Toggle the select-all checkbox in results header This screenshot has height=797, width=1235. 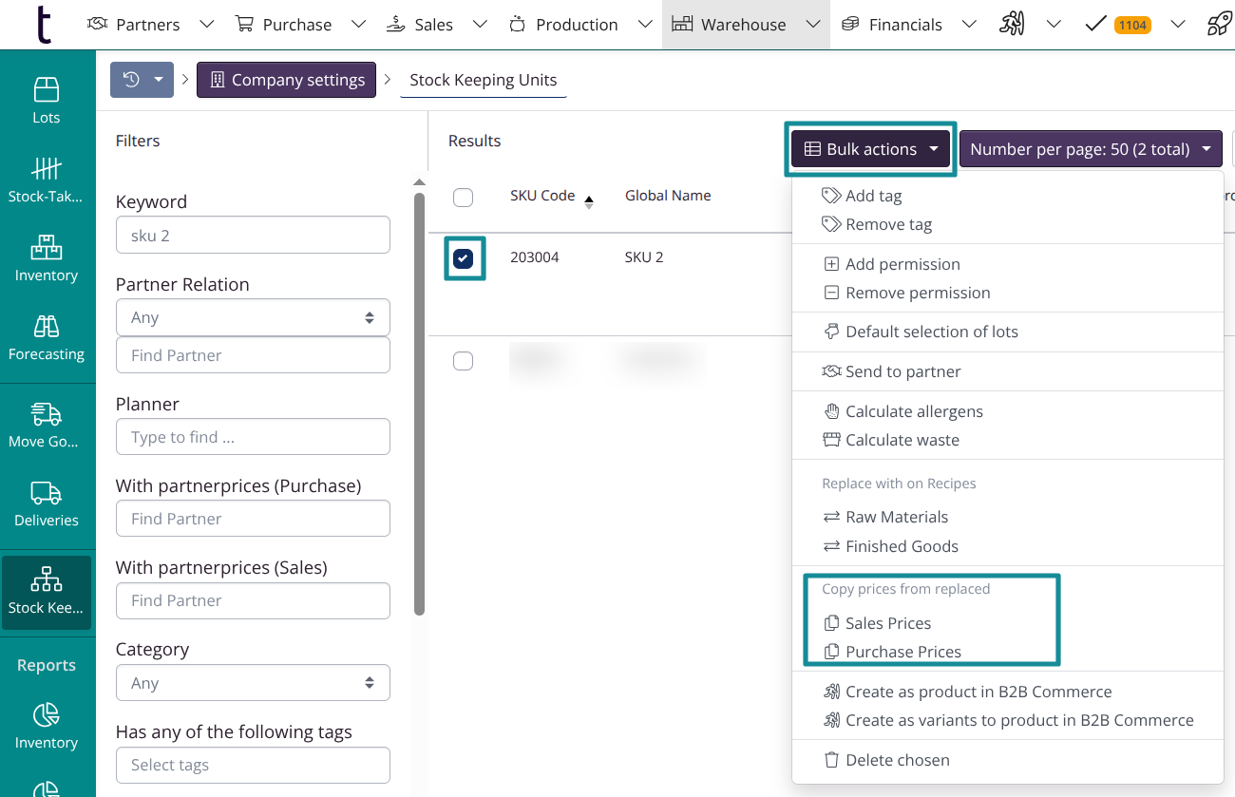[x=463, y=198]
